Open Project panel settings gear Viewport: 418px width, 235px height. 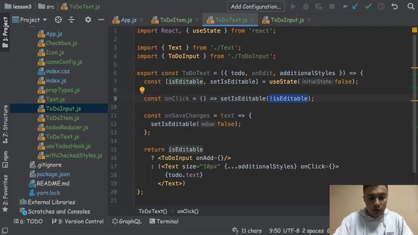88,20
